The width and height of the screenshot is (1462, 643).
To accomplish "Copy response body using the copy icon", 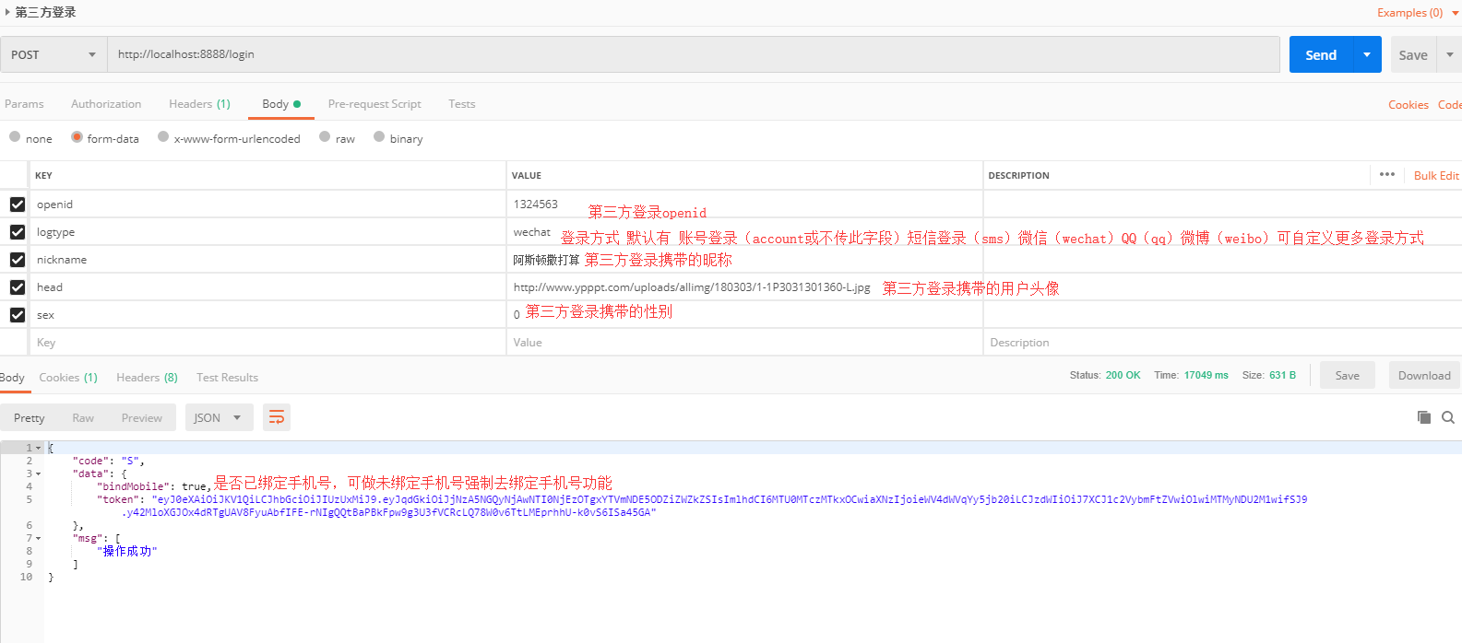I will click(1423, 417).
